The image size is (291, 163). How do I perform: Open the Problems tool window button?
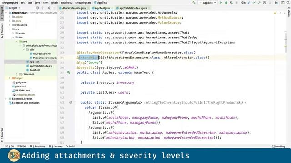point(37,146)
